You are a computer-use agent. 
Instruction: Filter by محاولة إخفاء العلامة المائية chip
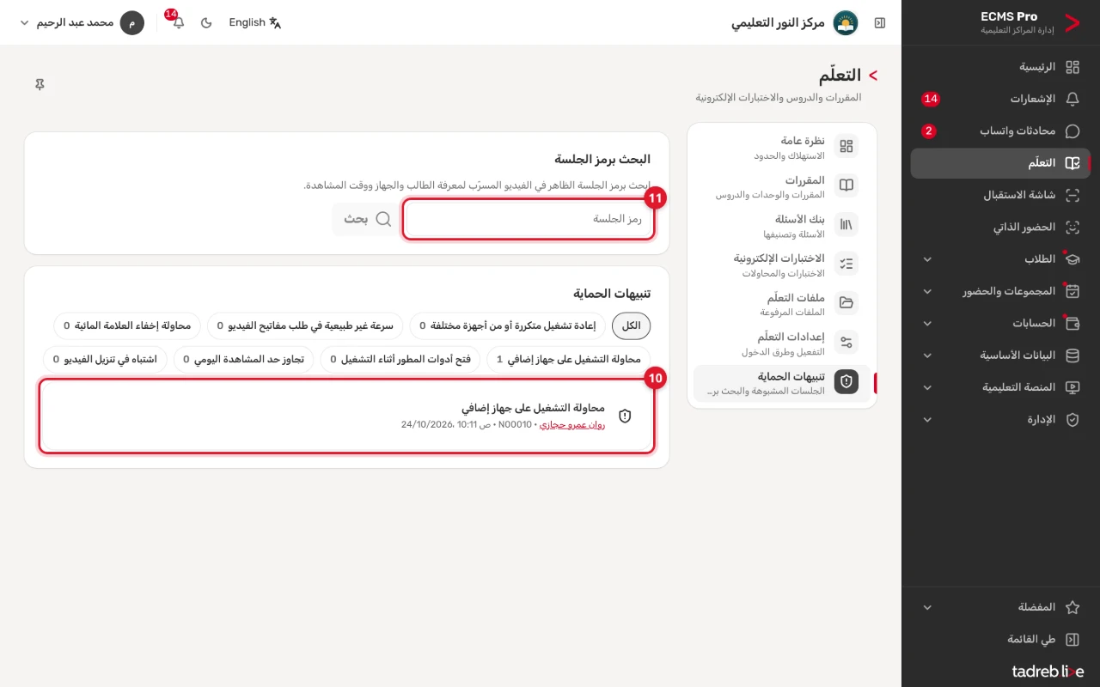pos(128,326)
